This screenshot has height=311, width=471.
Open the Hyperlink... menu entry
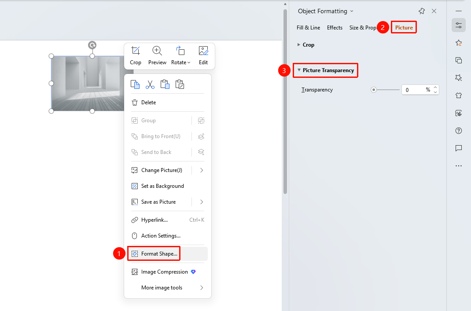[168, 220]
